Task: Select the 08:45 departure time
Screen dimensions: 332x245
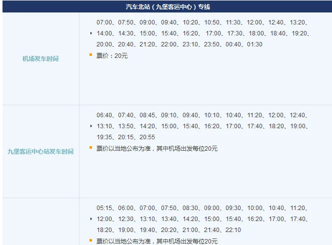Action: point(148,115)
